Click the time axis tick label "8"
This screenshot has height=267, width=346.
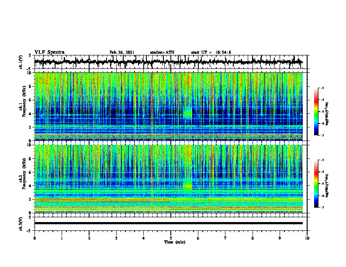[x=253, y=238]
